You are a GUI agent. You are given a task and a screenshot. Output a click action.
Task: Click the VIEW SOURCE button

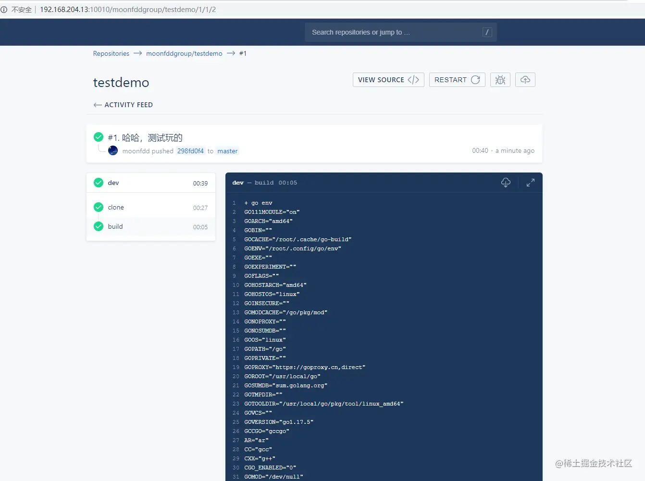(388, 80)
